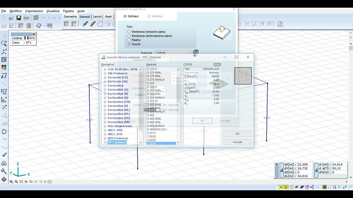
Task: Open the Impostazioni menu
Action: click(34, 11)
